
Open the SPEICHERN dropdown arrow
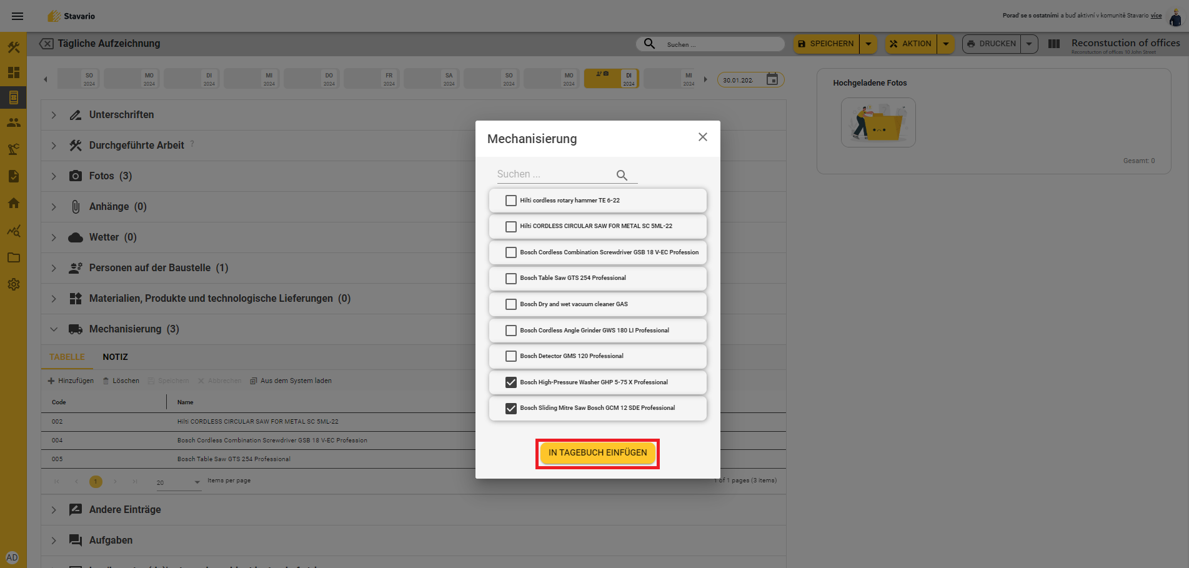click(x=868, y=44)
